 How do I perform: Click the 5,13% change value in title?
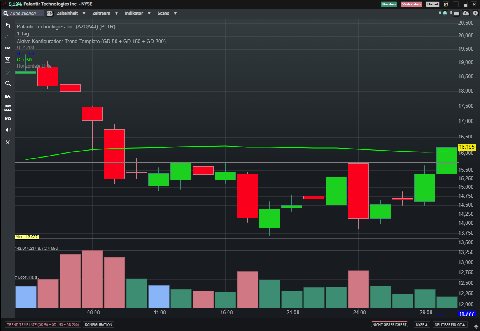[15, 4]
